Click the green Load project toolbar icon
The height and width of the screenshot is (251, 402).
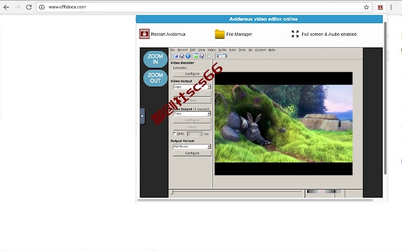[x=195, y=56]
